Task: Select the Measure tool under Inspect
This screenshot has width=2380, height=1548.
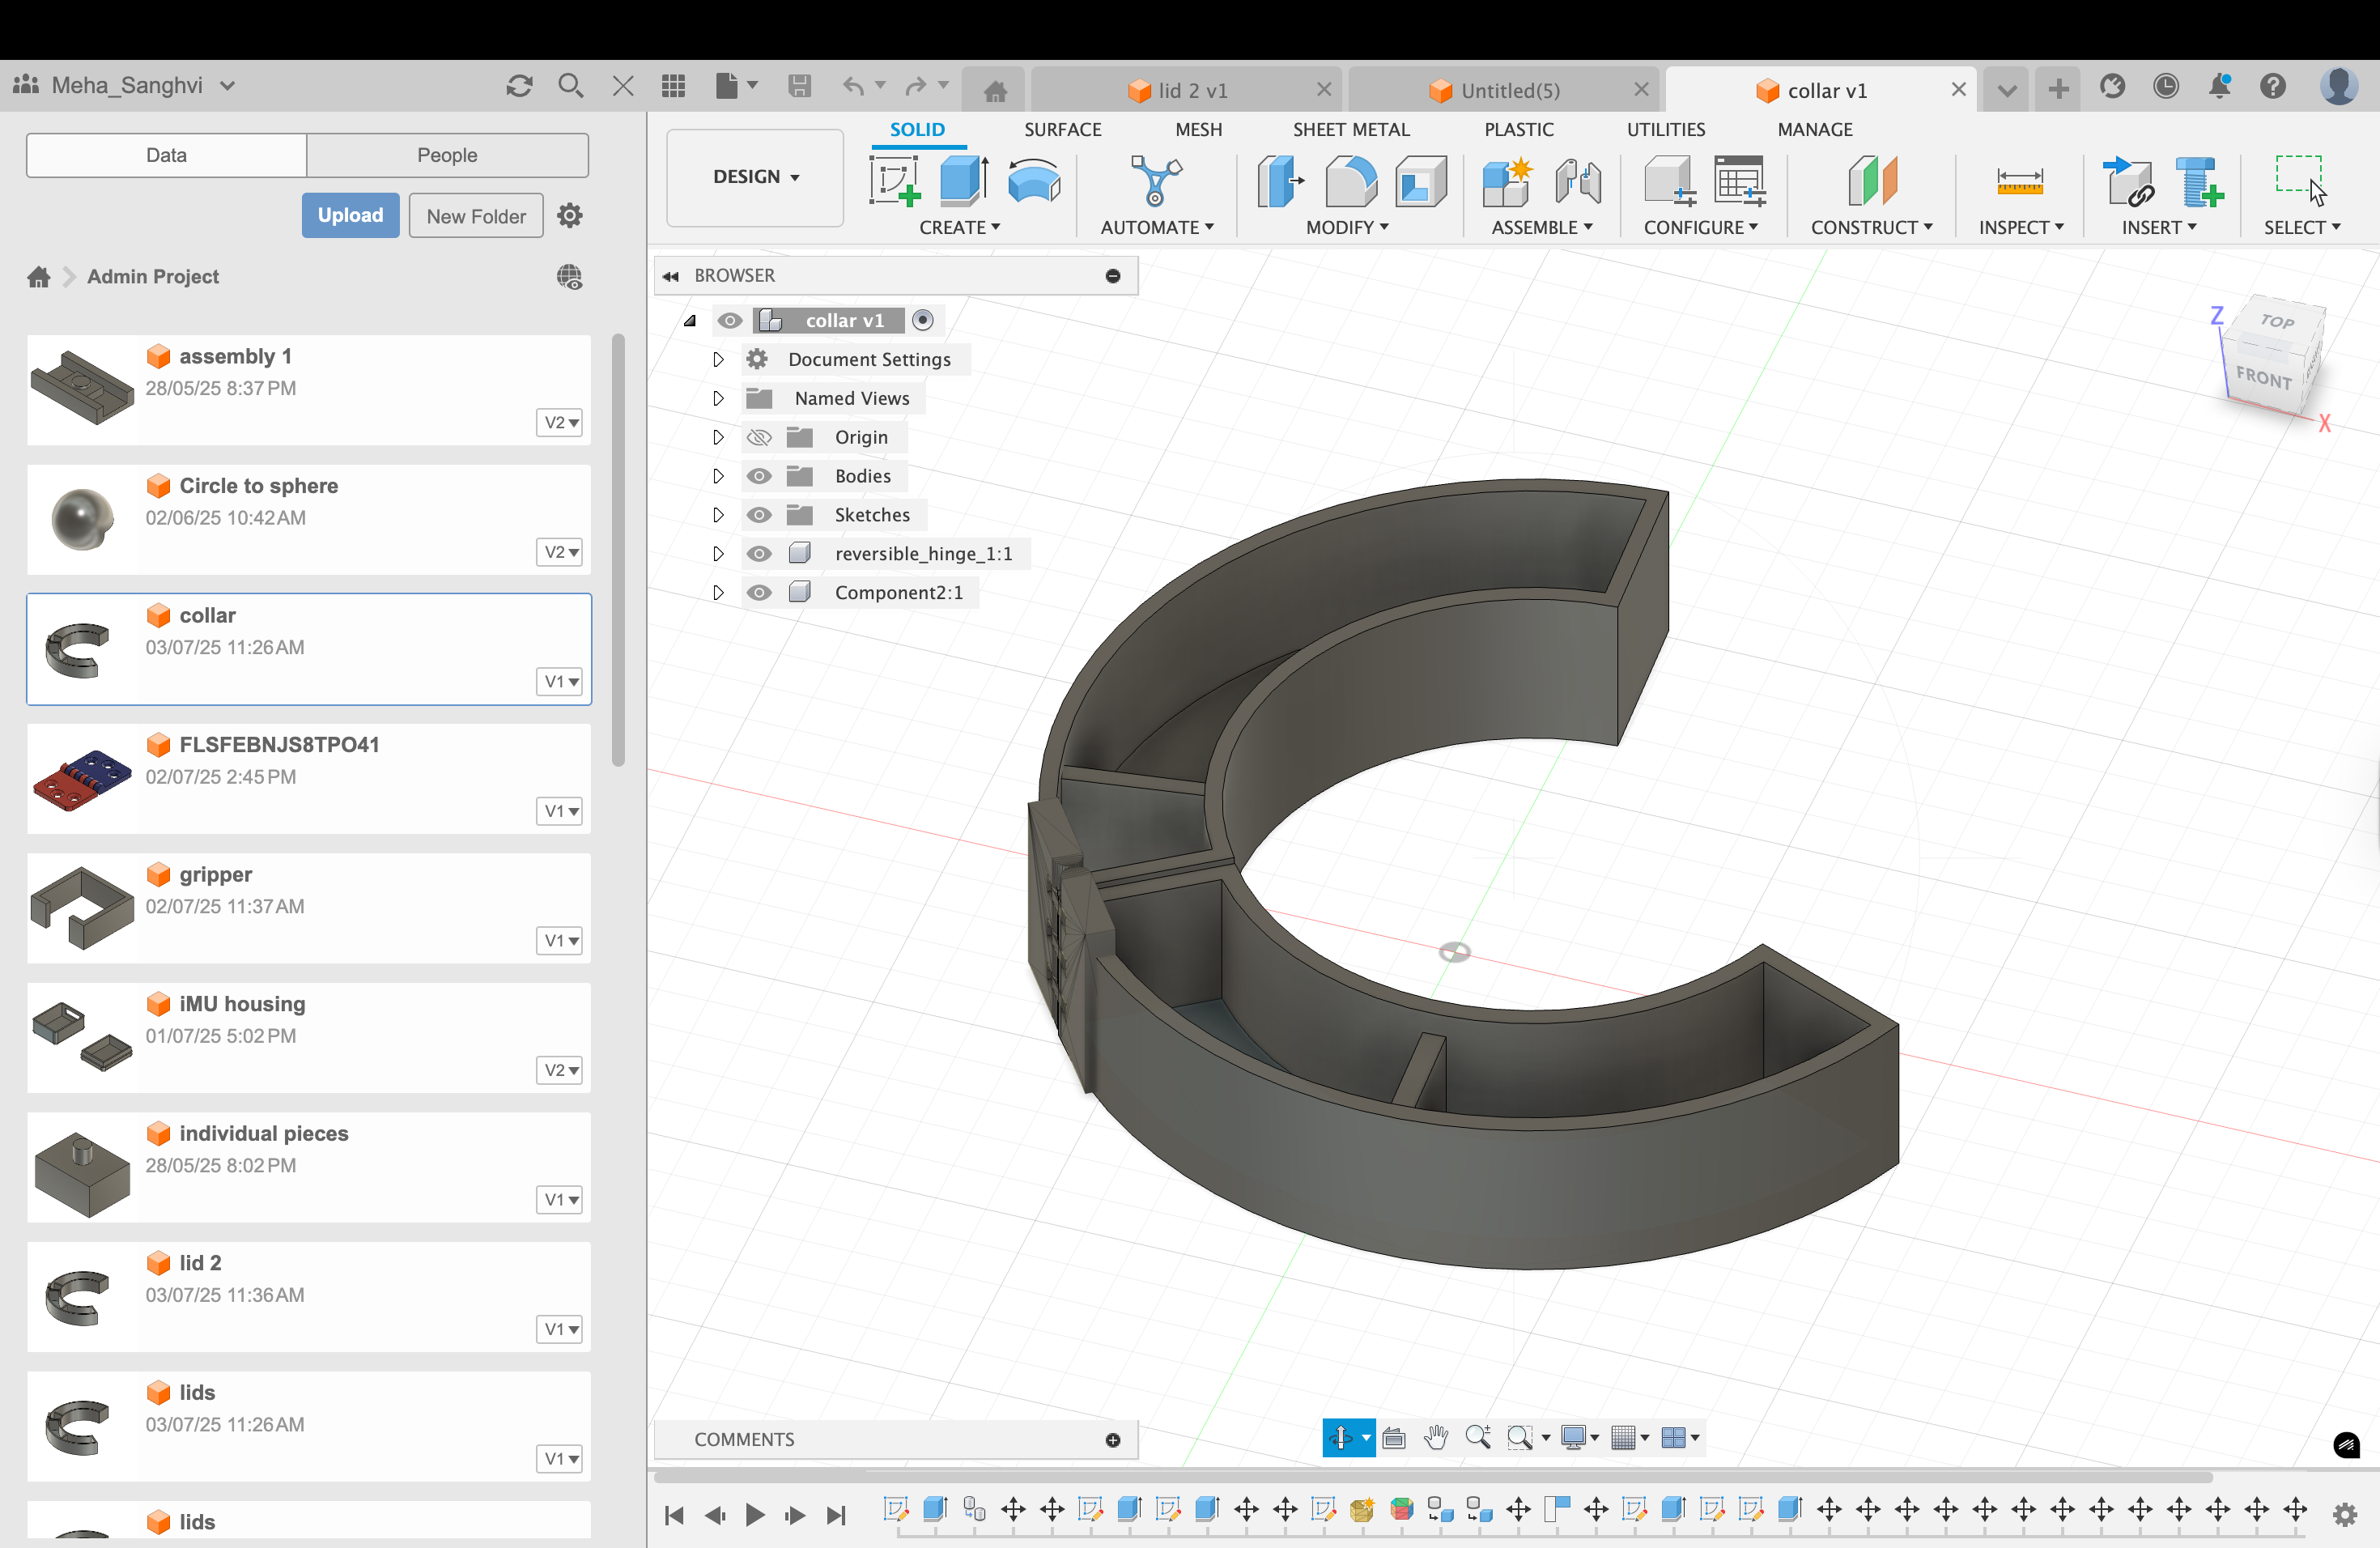Action: point(2019,182)
